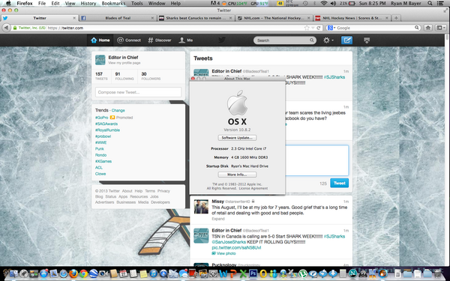
Task: Open the #RoyalRumble trend
Action: tap(107, 130)
